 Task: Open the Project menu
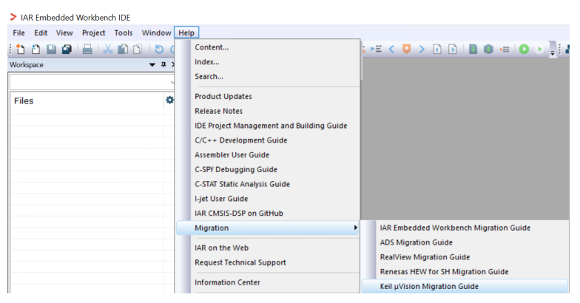point(93,33)
